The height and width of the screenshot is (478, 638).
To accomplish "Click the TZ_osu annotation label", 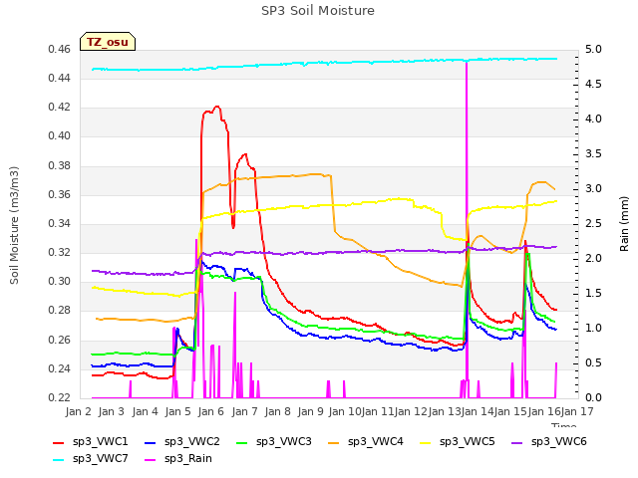I will (x=108, y=42).
